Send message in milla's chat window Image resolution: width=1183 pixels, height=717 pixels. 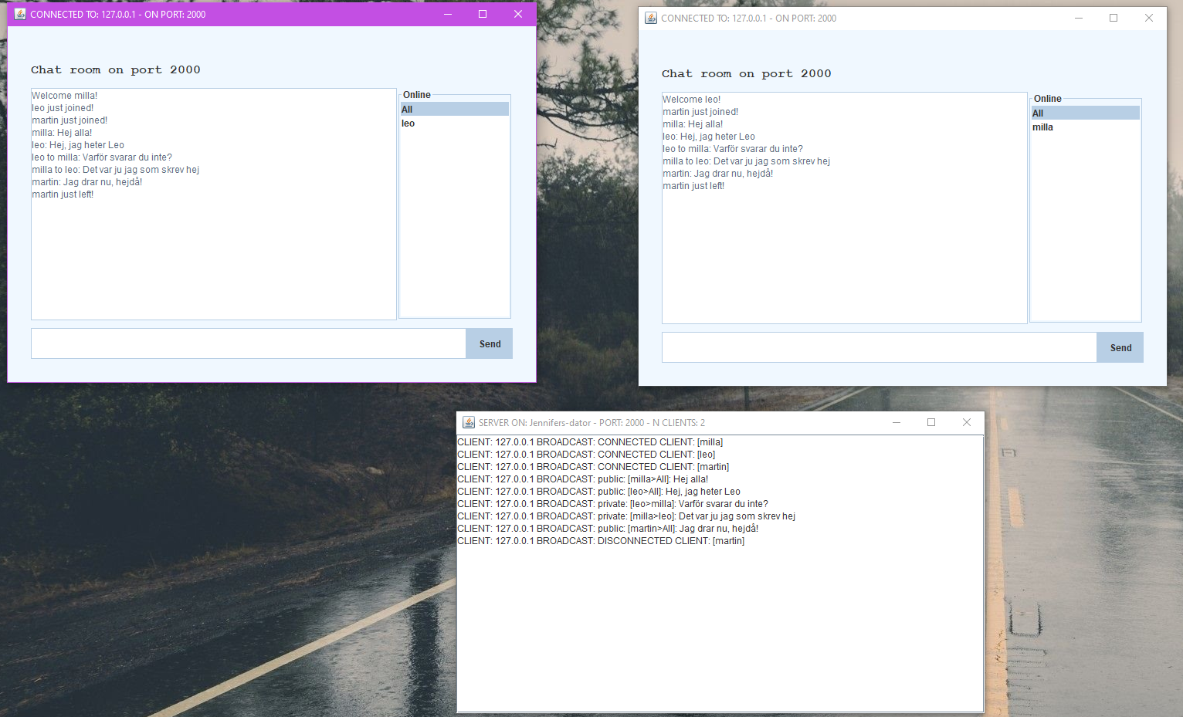click(490, 343)
